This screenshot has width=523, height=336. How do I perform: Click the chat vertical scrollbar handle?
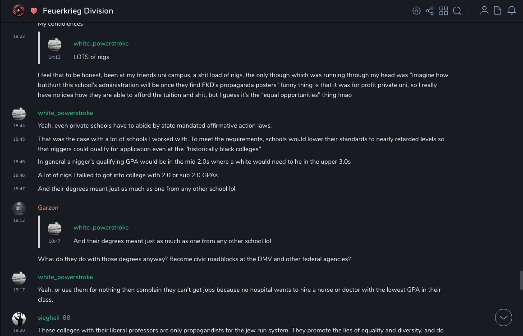coord(521,280)
